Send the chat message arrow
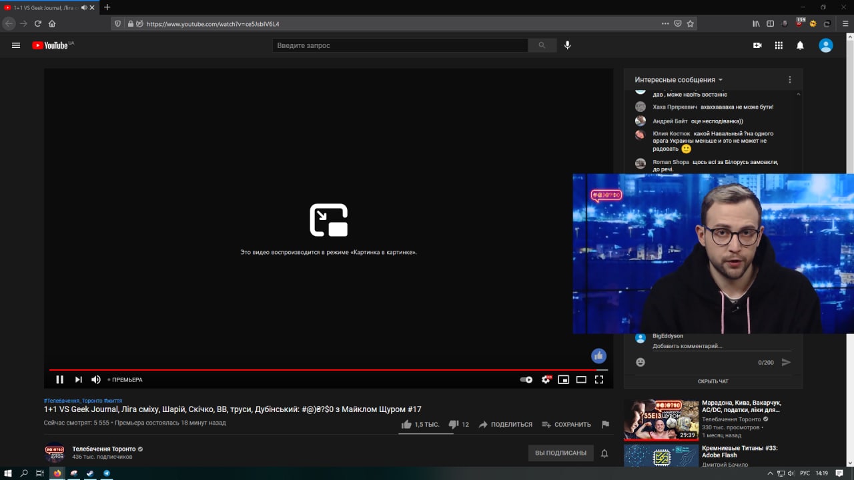Viewport: 854px width, 480px height. click(786, 362)
